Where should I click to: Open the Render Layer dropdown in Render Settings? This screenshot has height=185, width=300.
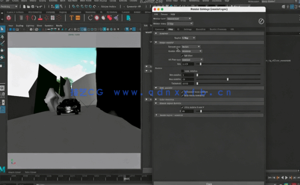[179, 18]
